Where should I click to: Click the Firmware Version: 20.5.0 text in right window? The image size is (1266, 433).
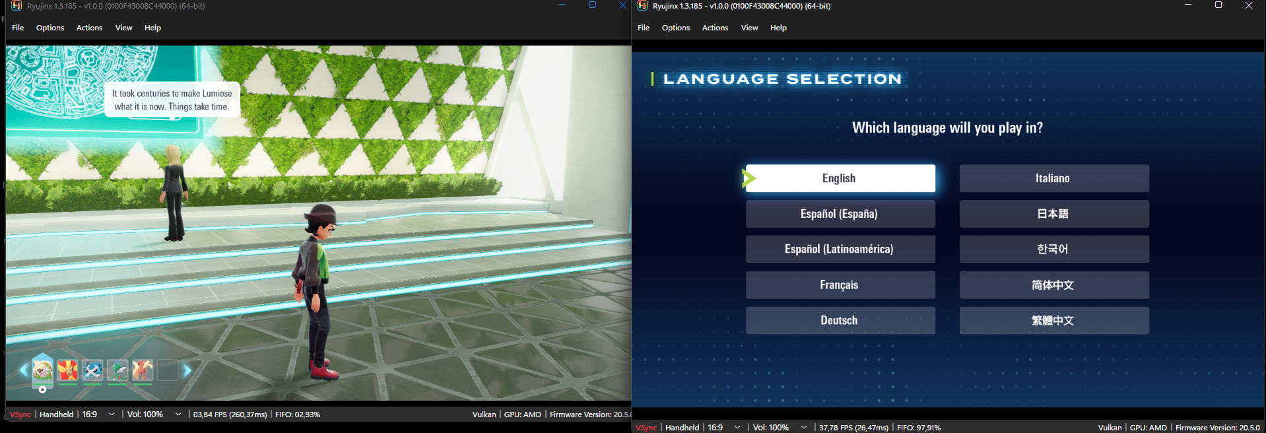(1218, 428)
